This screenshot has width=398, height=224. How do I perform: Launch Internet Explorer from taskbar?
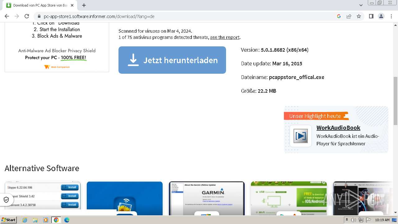(x=25, y=220)
